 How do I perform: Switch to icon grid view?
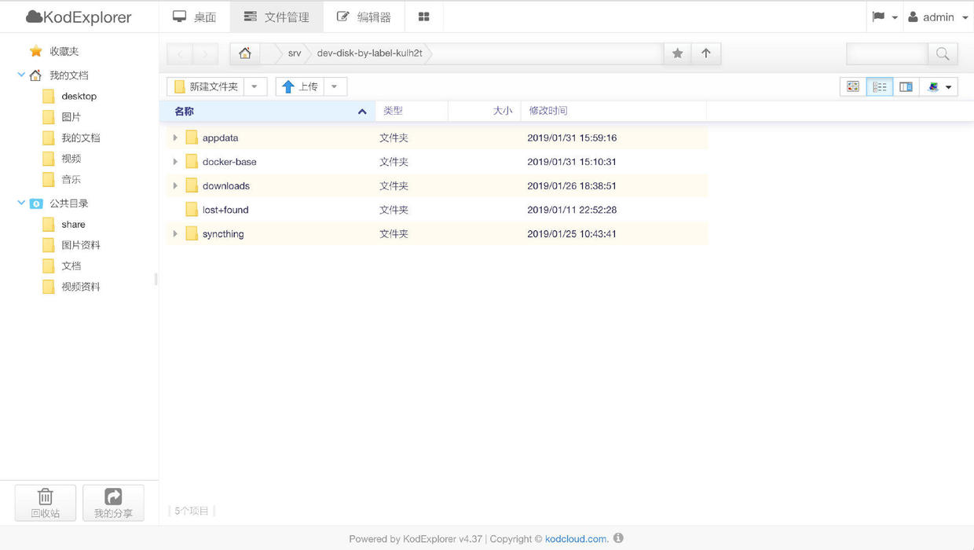(853, 86)
